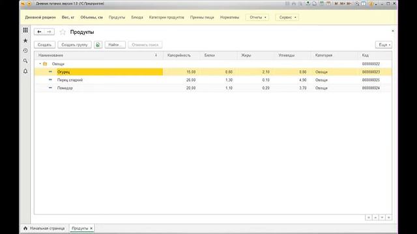Click the go-to-link icon in title bar
417x234 pixels.
[314, 4]
